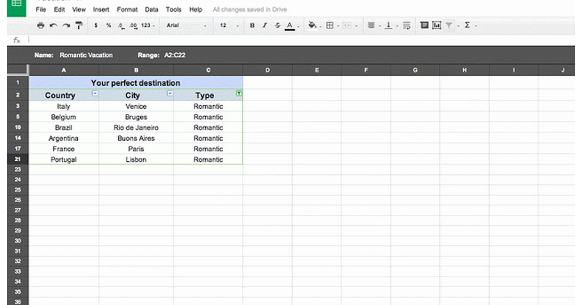The image size is (582, 305).
Task: Open City column filter dropdown
Action: [x=170, y=93]
